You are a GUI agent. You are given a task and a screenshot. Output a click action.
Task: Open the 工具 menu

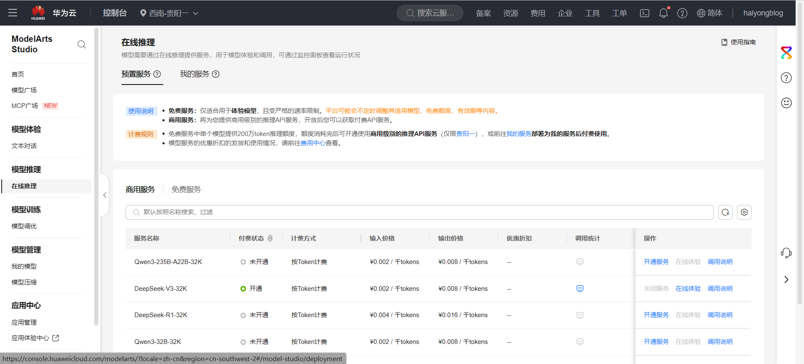[592, 13]
